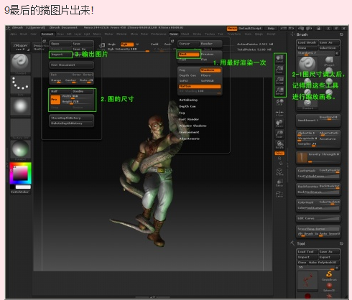Image resolution: width=352 pixels, height=300 pixels.
Task: Click the orange Menus button
Action: click(232, 28)
